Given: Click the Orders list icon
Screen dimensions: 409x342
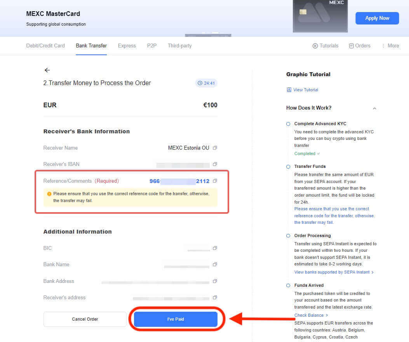Looking at the screenshot, I should tap(352, 46).
